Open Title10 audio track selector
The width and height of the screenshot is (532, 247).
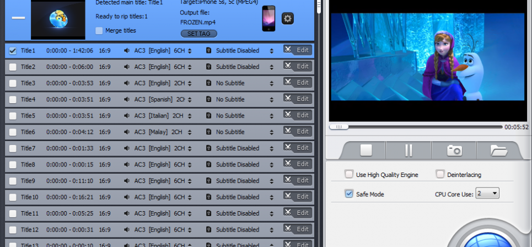[190, 197]
